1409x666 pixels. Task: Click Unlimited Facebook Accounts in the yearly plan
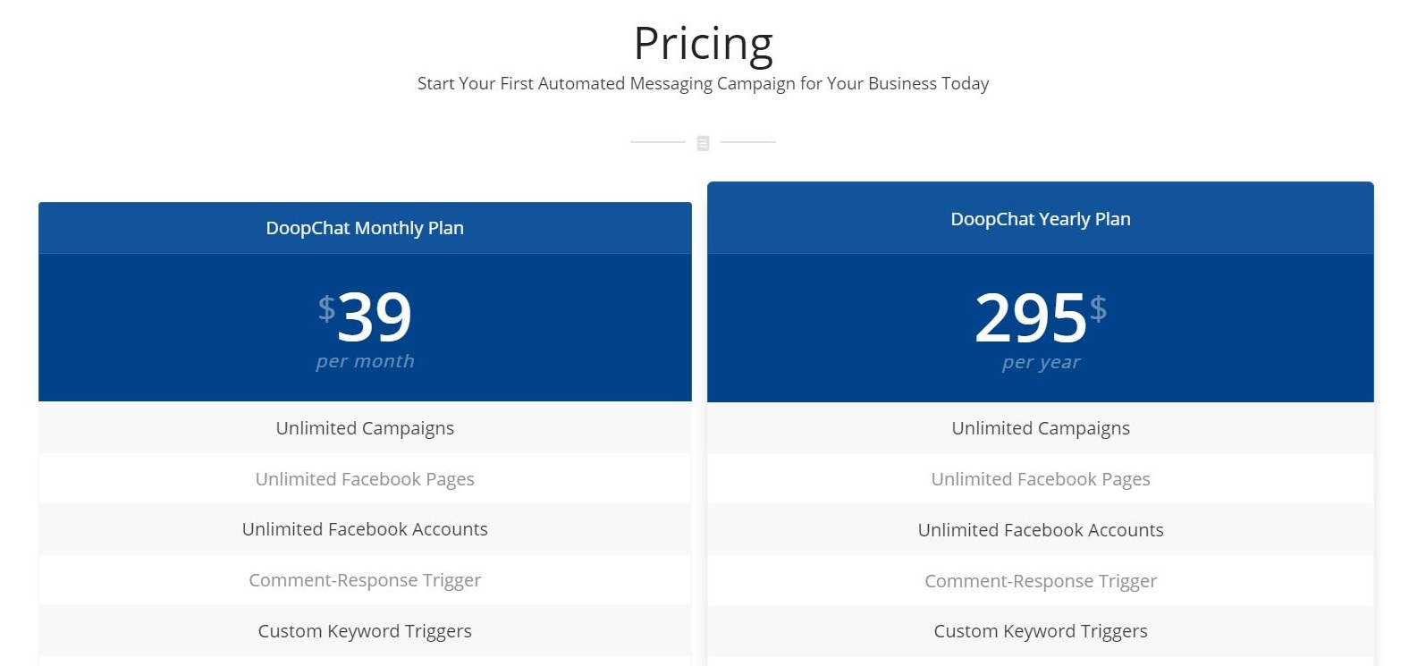(1041, 530)
